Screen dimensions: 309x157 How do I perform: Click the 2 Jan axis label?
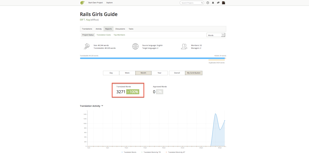(88, 148)
